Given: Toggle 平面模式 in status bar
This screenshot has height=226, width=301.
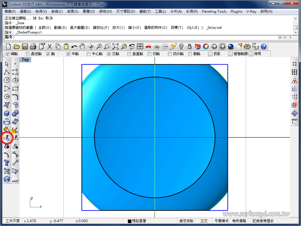Looking at the screenshot, I should coord(222,221).
